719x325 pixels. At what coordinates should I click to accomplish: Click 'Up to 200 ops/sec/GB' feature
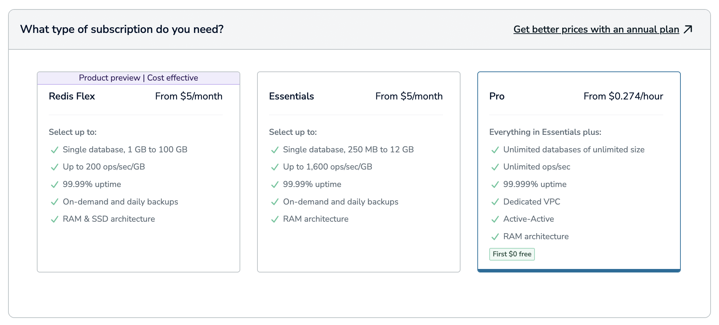pyautogui.click(x=104, y=167)
